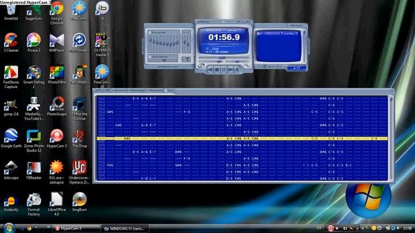Open The Drop desktop icon
This screenshot has height=233, width=415.
[79, 139]
